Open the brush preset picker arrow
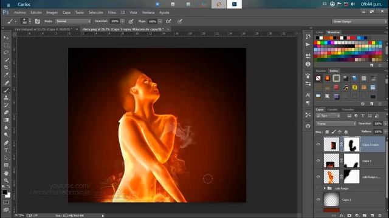 click(x=30, y=22)
